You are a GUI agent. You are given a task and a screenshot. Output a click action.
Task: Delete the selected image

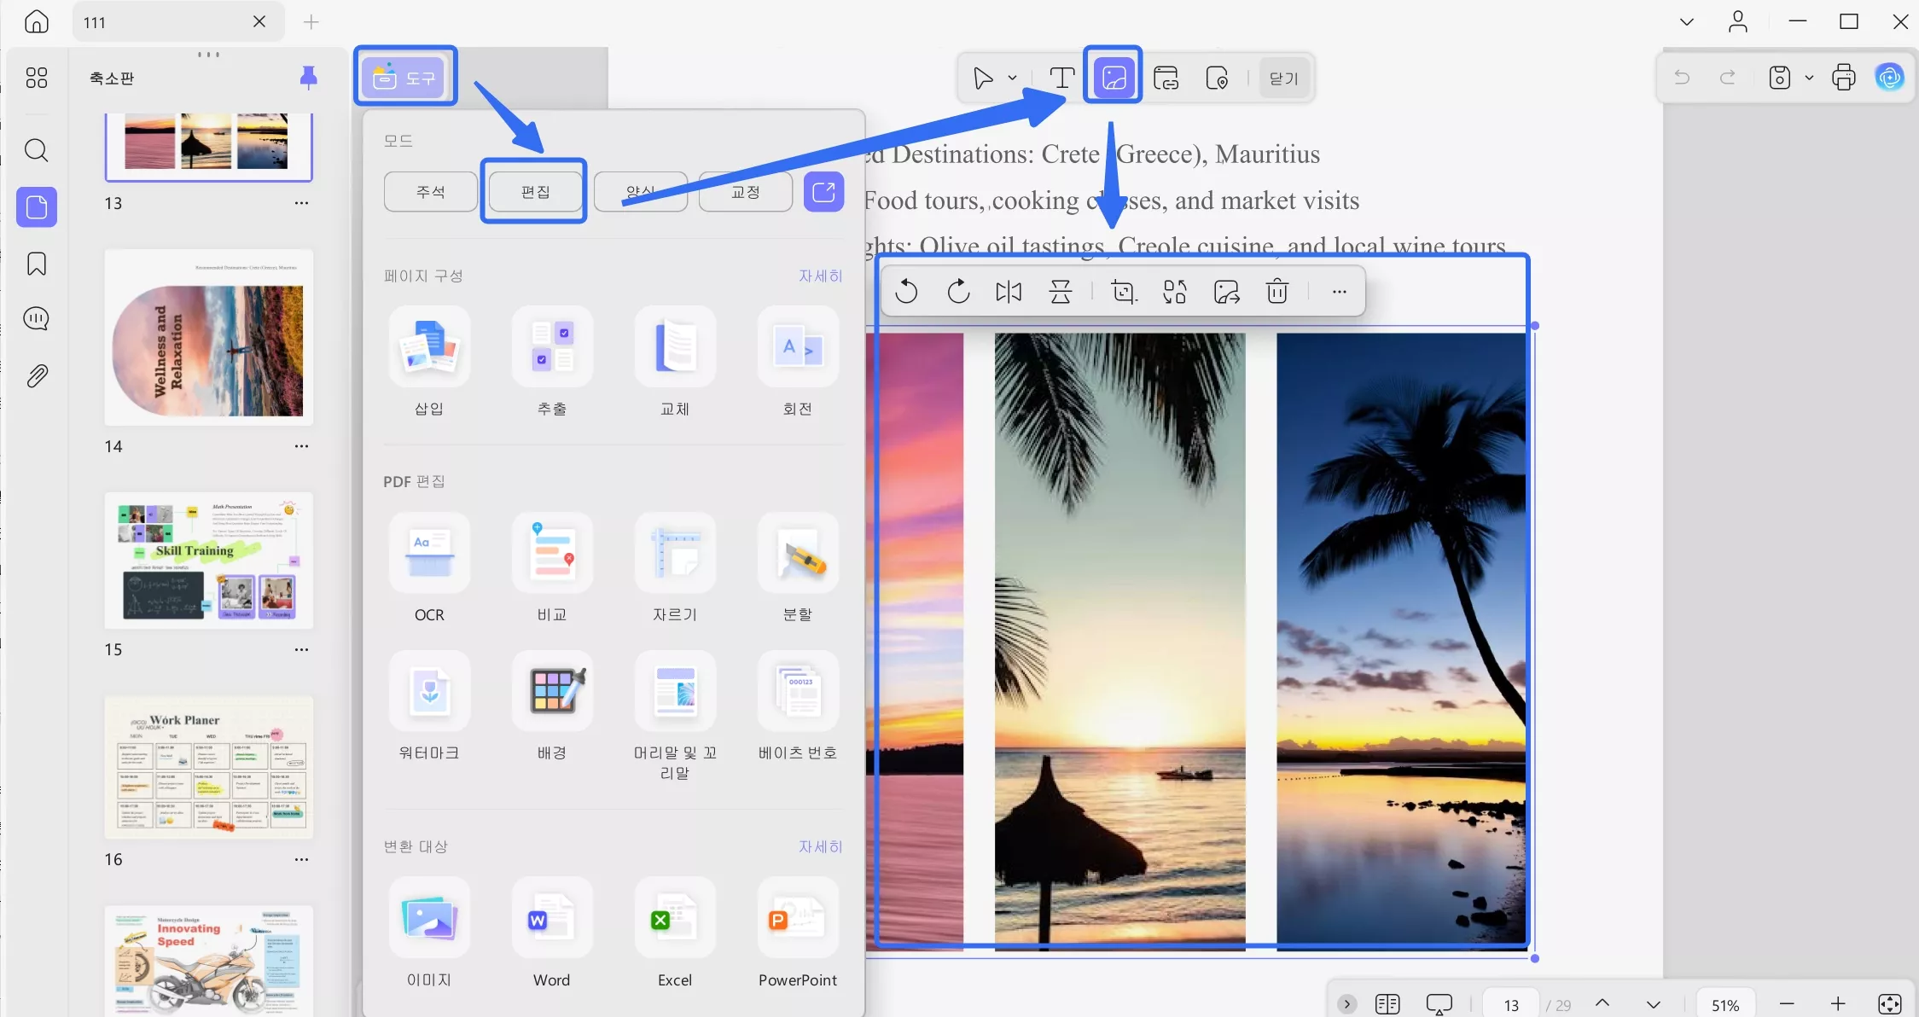click(x=1277, y=292)
